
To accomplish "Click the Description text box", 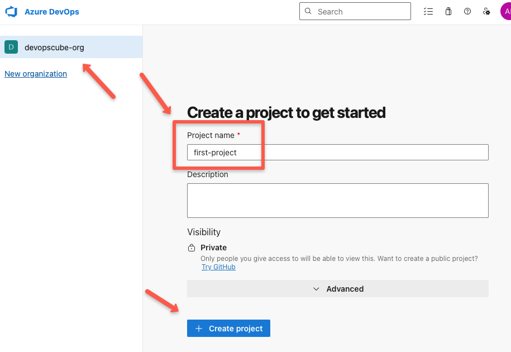I will click(337, 200).
